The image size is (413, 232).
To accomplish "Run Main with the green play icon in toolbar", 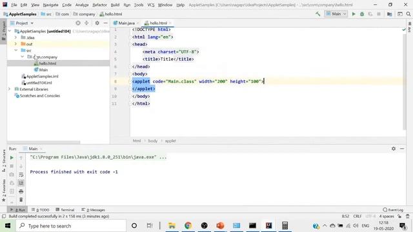I will tap(354, 14).
